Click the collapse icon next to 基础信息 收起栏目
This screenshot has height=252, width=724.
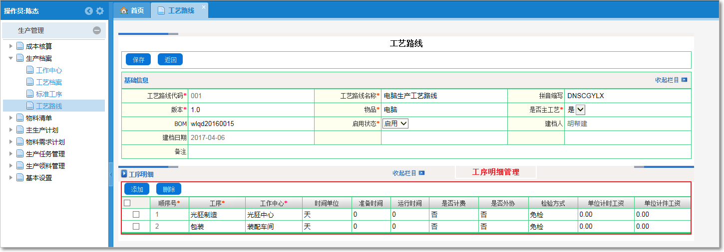(x=684, y=80)
